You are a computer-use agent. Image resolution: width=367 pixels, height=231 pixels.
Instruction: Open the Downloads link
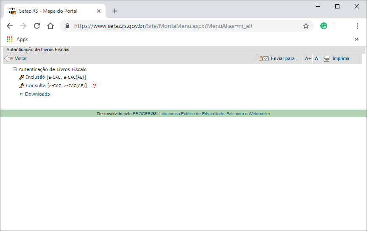pos(37,94)
